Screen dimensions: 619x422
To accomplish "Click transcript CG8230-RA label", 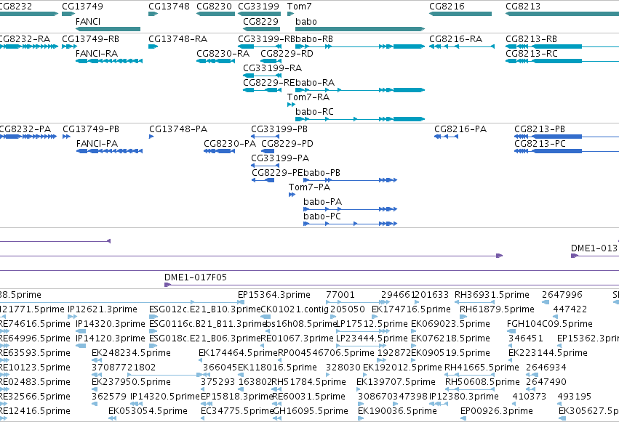I will tap(223, 54).
